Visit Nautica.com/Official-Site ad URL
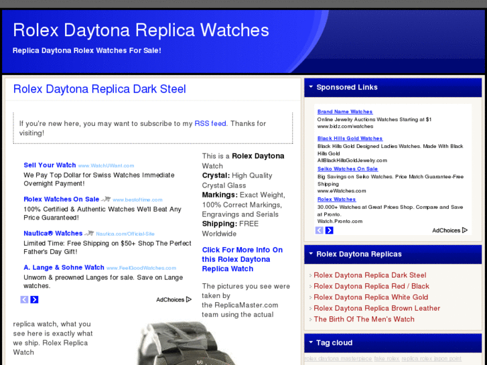 click(x=125, y=234)
